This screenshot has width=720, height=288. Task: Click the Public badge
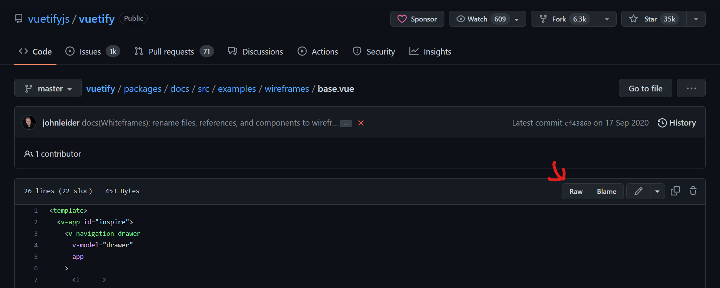tap(133, 18)
